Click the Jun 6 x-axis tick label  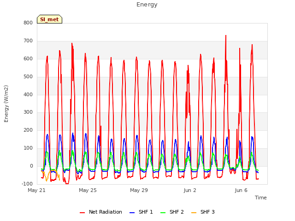(x=241, y=190)
